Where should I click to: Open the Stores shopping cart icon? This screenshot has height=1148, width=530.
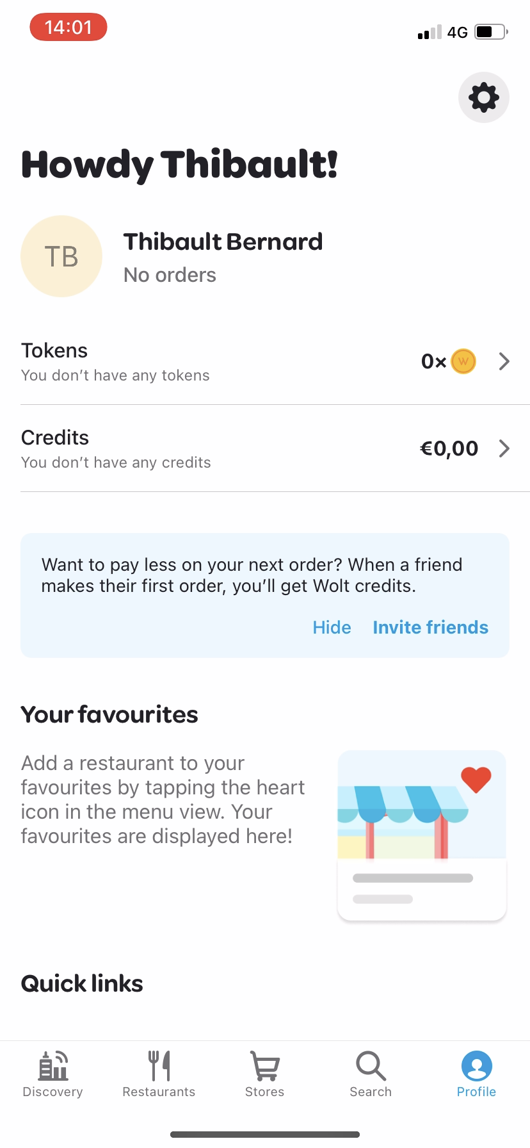264,1066
